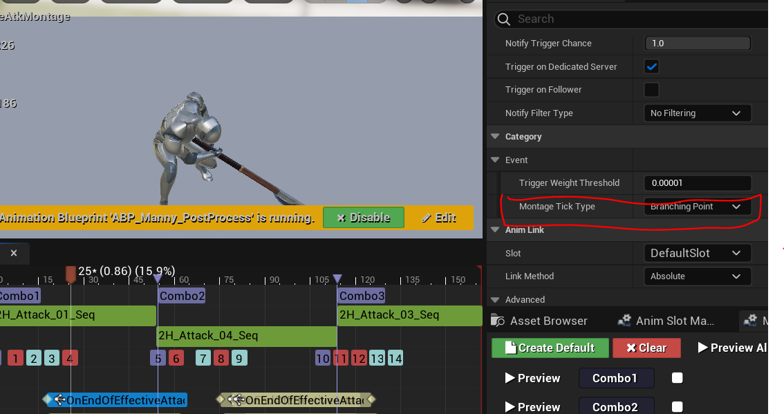Image resolution: width=784 pixels, height=414 pixels.
Task: Preview the Combo1 section
Action: (x=532, y=378)
